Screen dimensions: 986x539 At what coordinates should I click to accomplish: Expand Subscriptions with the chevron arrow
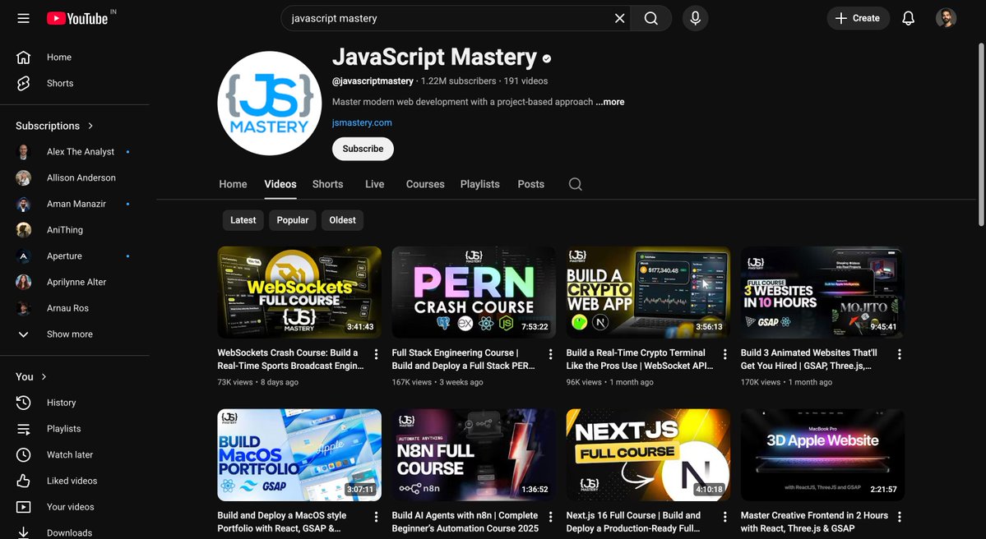(x=89, y=125)
